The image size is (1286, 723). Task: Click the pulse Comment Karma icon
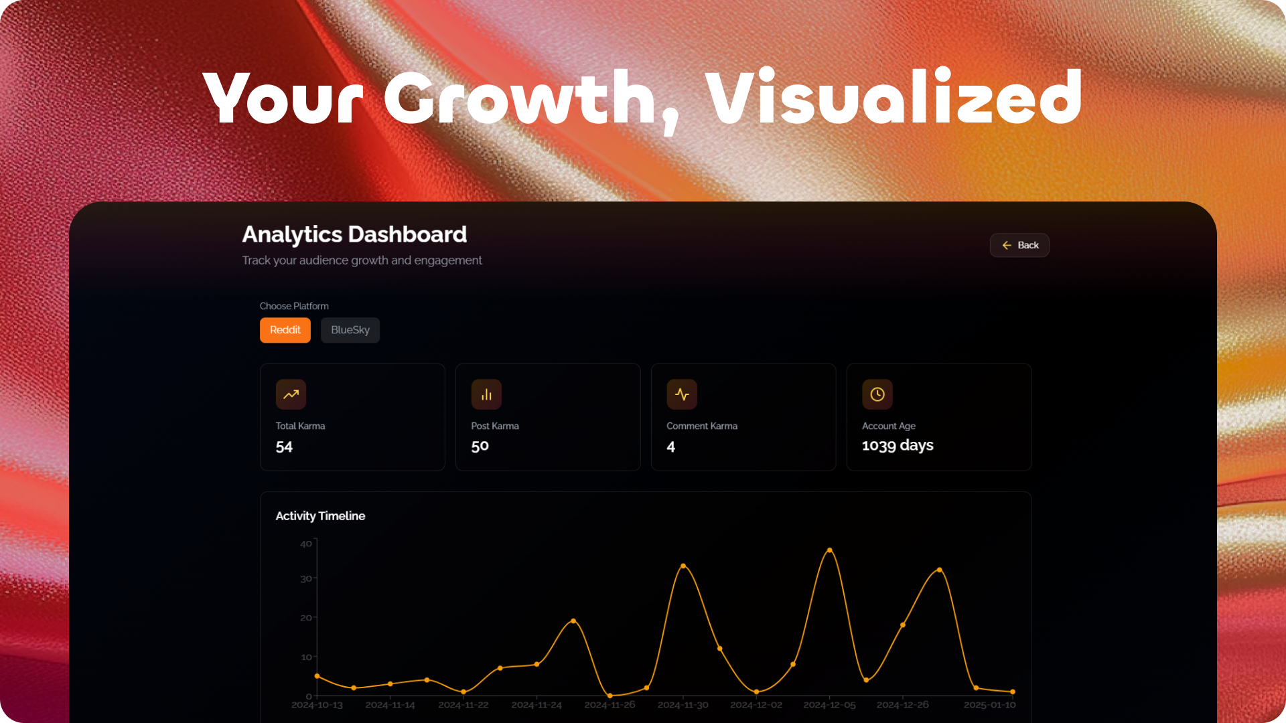682,394
